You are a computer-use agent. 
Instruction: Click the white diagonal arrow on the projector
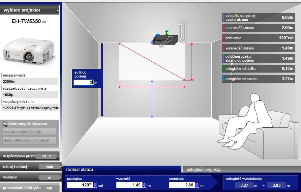(166, 42)
